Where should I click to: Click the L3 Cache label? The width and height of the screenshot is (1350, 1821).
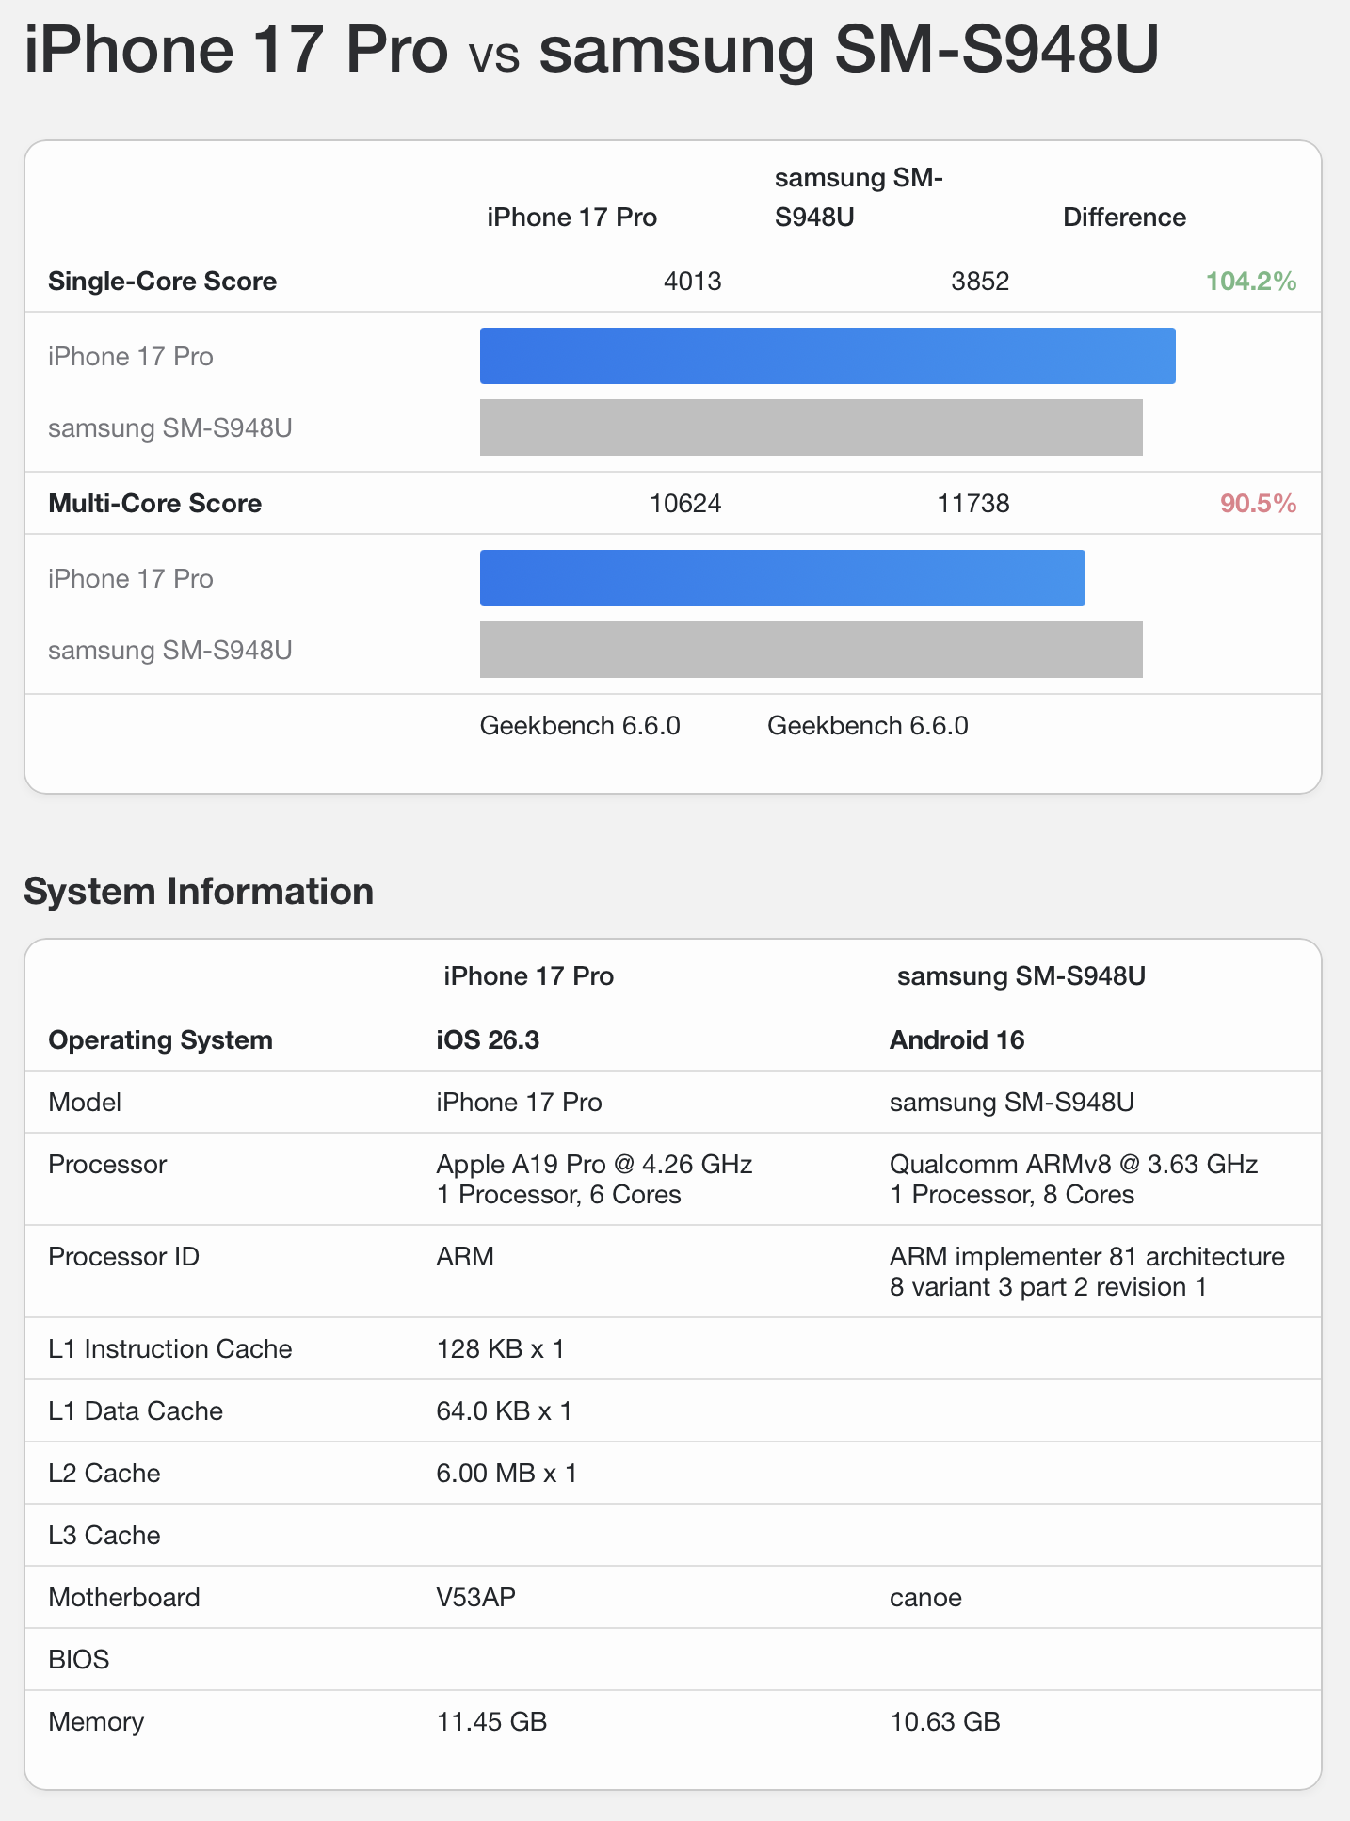click(104, 1536)
